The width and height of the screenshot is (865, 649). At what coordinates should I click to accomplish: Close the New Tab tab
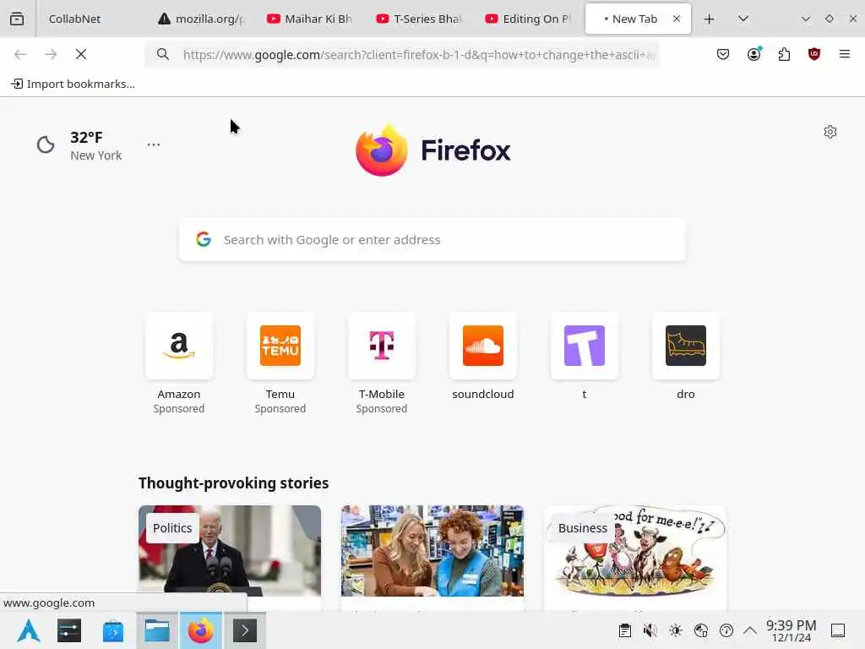click(x=677, y=19)
